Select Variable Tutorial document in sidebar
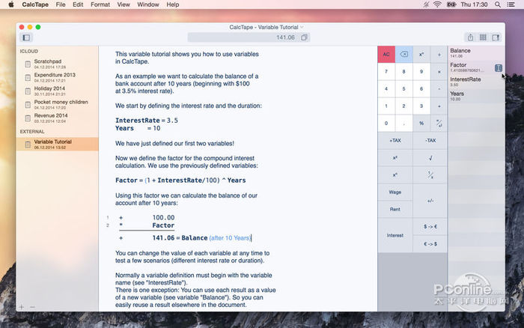The image size is (524, 328). [x=57, y=144]
